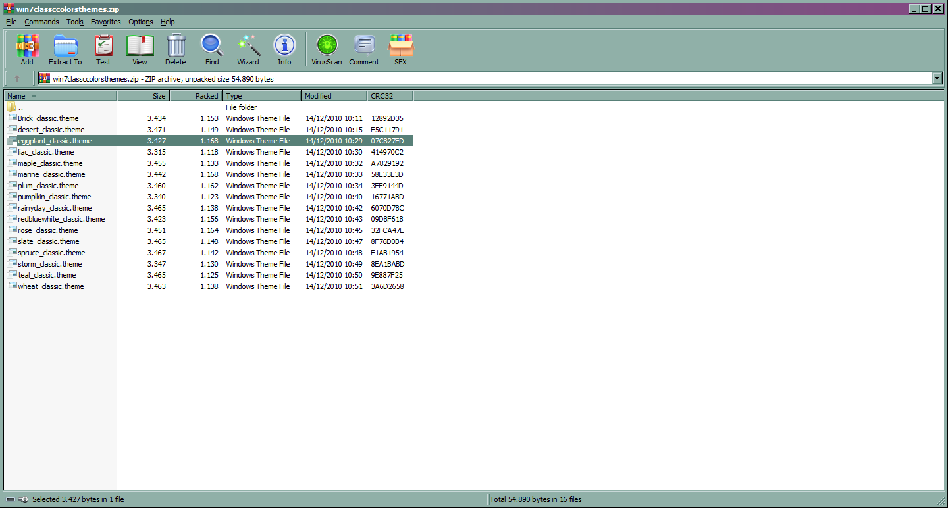Viewport: 948px width, 508px height.
Task: Open the Commands menu
Action: click(x=41, y=22)
